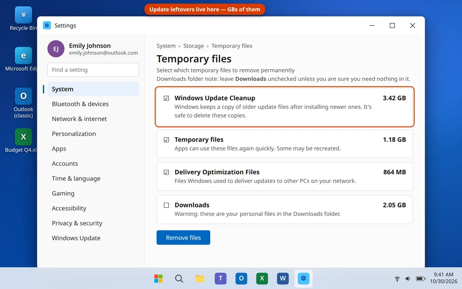This screenshot has width=462, height=289.
Task: Click the 864 MB size value
Action: [394, 172]
